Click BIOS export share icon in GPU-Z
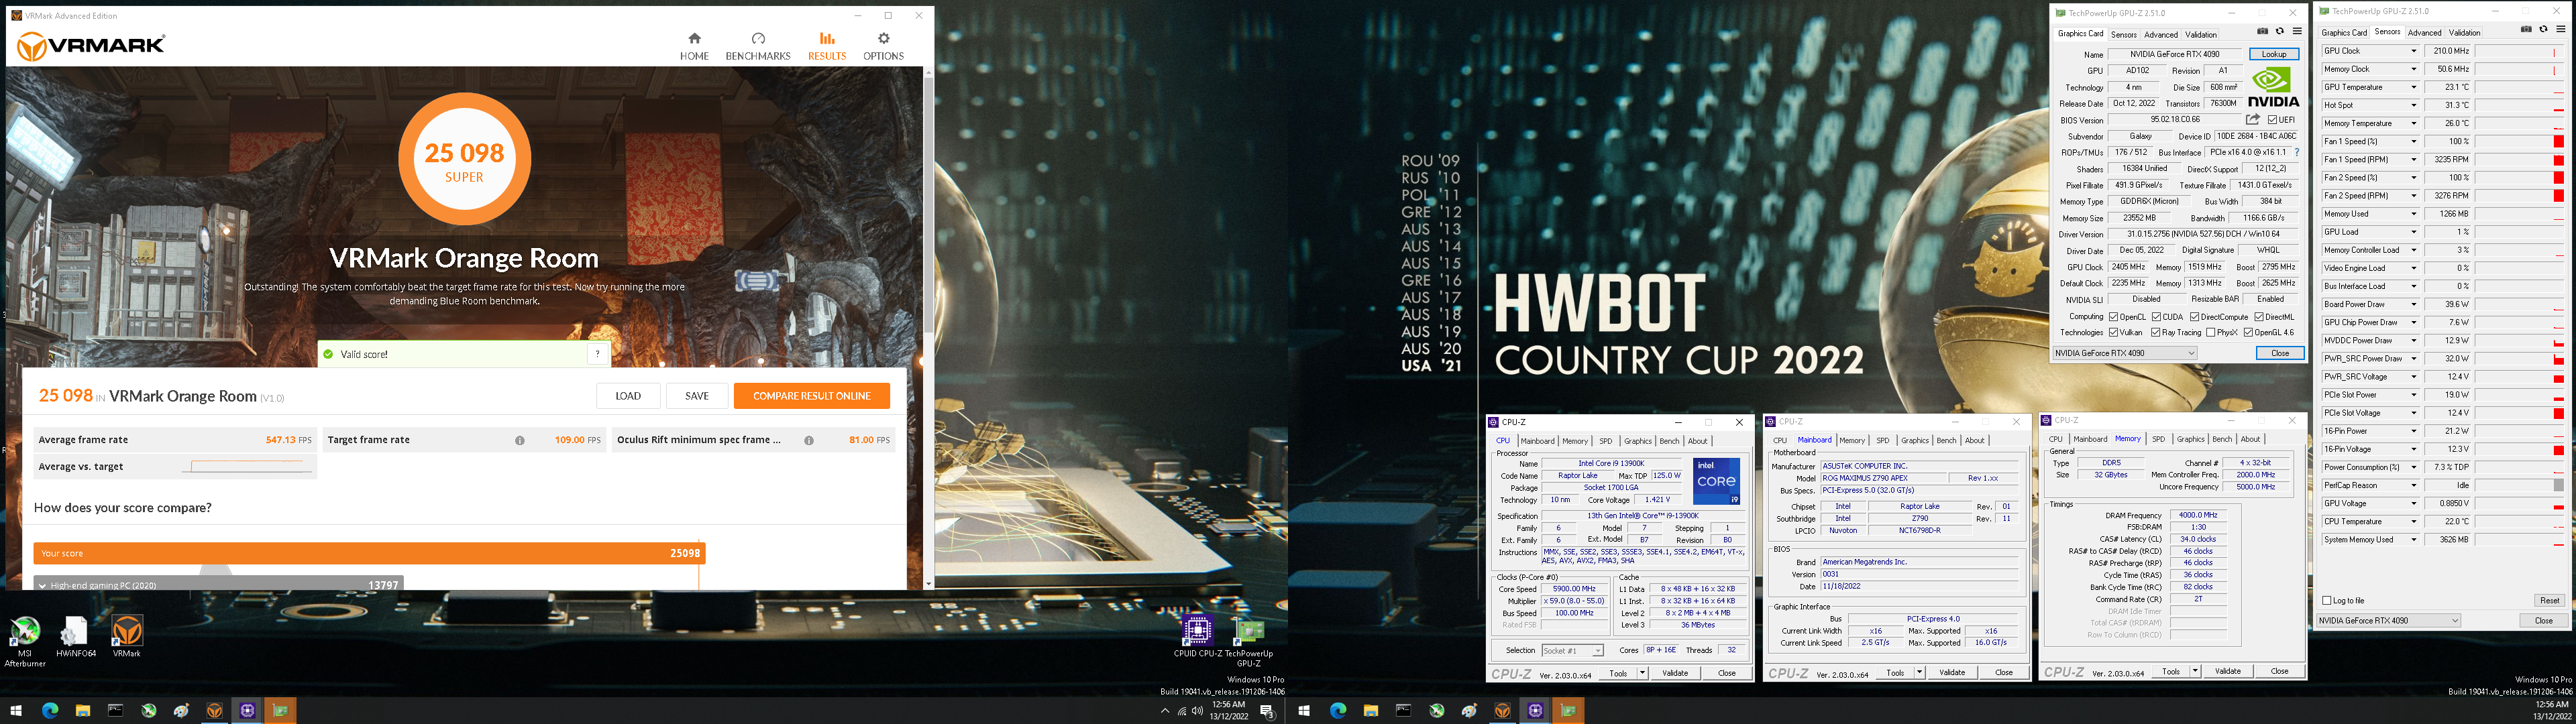This screenshot has height=724, width=2576. coord(2253,120)
